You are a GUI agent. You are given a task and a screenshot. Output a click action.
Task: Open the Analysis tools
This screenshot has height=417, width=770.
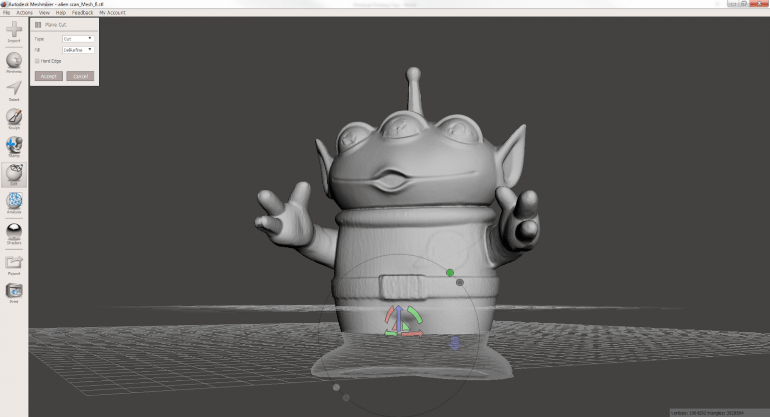pyautogui.click(x=14, y=203)
